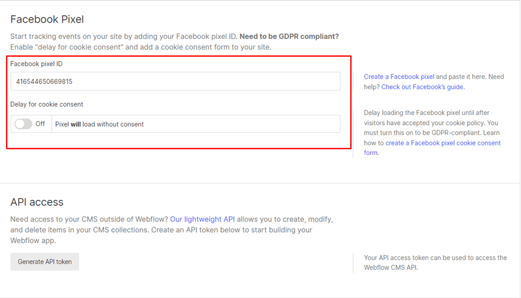The height and width of the screenshot is (298, 521).
Task: Click the 'Pixel will load without consent' text
Action: click(x=99, y=124)
